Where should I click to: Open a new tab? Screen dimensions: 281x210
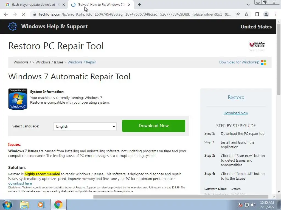(140, 5)
